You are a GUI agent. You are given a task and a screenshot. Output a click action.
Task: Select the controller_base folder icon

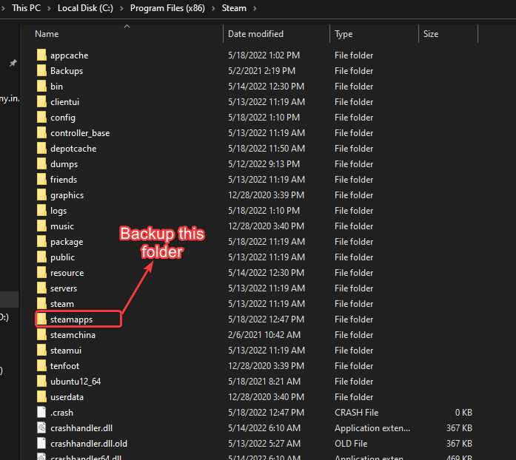pyautogui.click(x=41, y=133)
